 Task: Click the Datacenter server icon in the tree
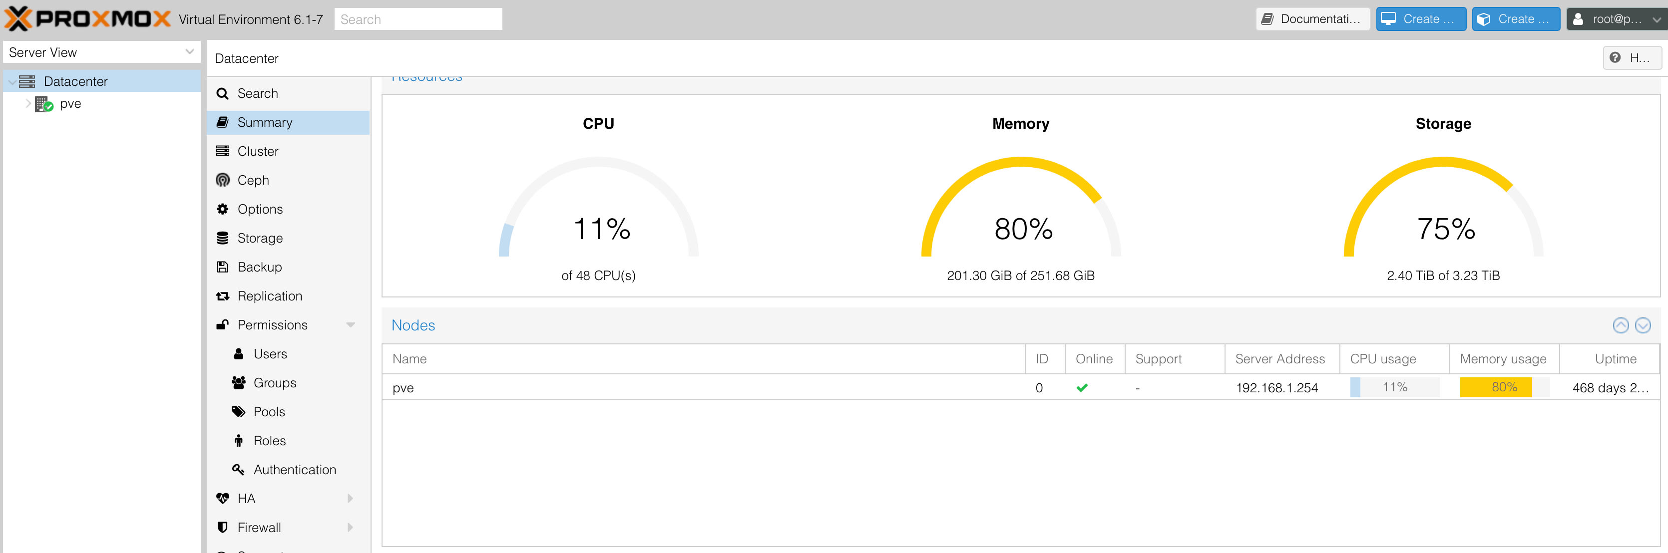pyautogui.click(x=26, y=81)
